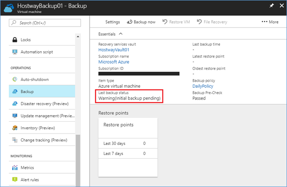Click the Last 30 days row
287x187 pixels.
(128, 144)
